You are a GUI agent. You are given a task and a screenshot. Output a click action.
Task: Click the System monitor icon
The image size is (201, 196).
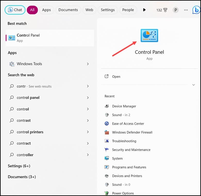pyautogui.click(x=107, y=158)
